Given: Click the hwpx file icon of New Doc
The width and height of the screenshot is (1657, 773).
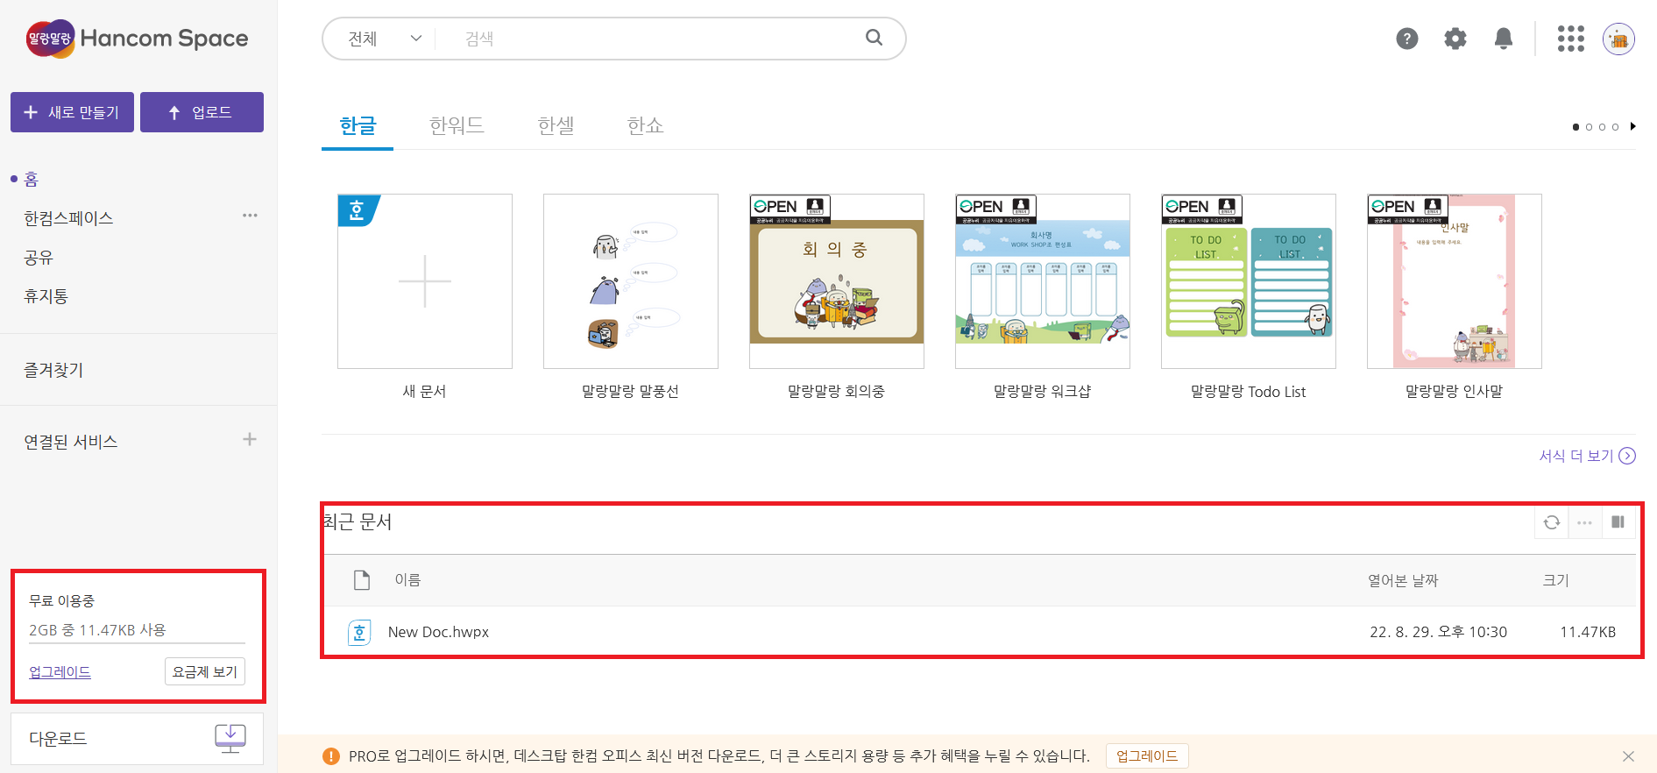Looking at the screenshot, I should pos(359,632).
